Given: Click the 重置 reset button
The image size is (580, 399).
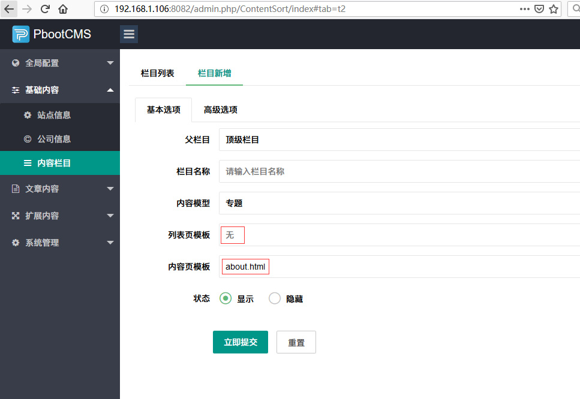Looking at the screenshot, I should (x=296, y=343).
